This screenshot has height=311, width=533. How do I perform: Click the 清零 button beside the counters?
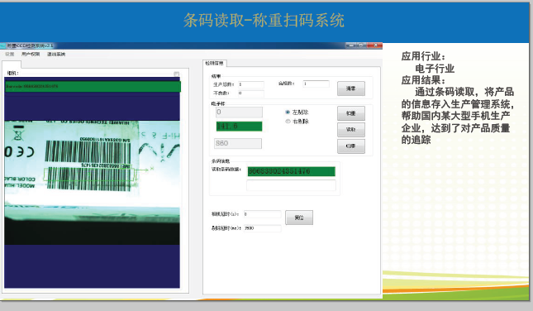tap(351, 89)
